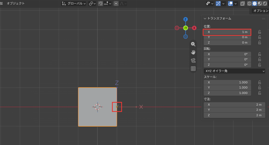Open the XYZ オイラー角 rotation mode dropdown

tap(234, 71)
